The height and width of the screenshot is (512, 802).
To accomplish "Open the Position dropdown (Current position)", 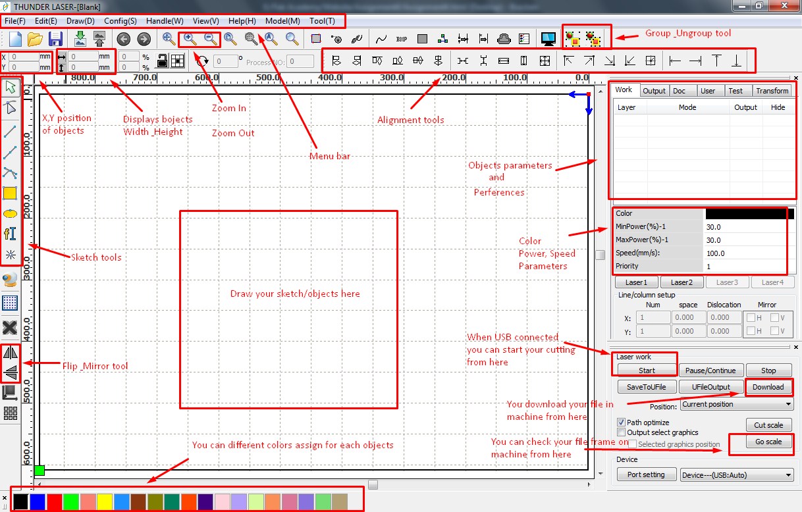I will 737,404.
